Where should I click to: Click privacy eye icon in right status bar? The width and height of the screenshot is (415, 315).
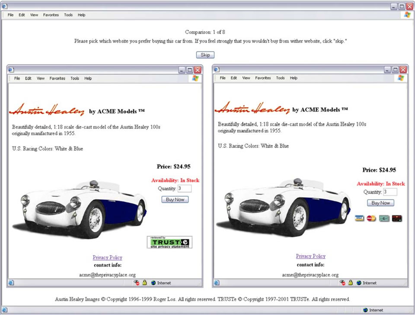[342, 283]
